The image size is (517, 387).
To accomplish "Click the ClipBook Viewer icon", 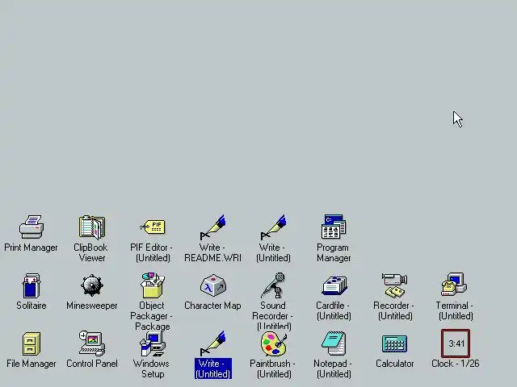I will (x=92, y=227).
